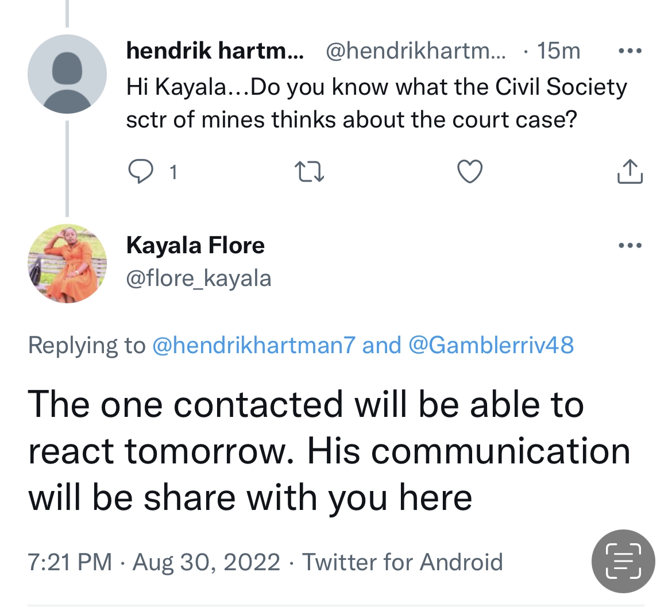Tap the Twitter for Android source label
Image resolution: width=672 pixels, height=607 pixels.
[402, 562]
